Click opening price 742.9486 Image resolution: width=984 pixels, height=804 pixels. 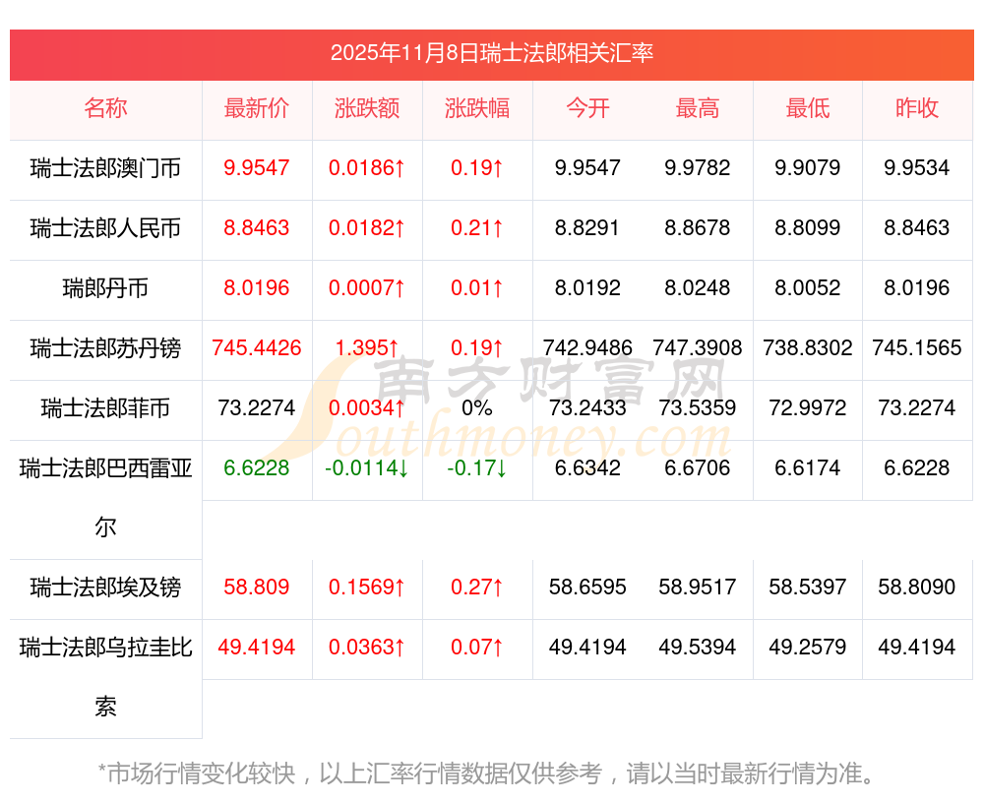(x=587, y=347)
